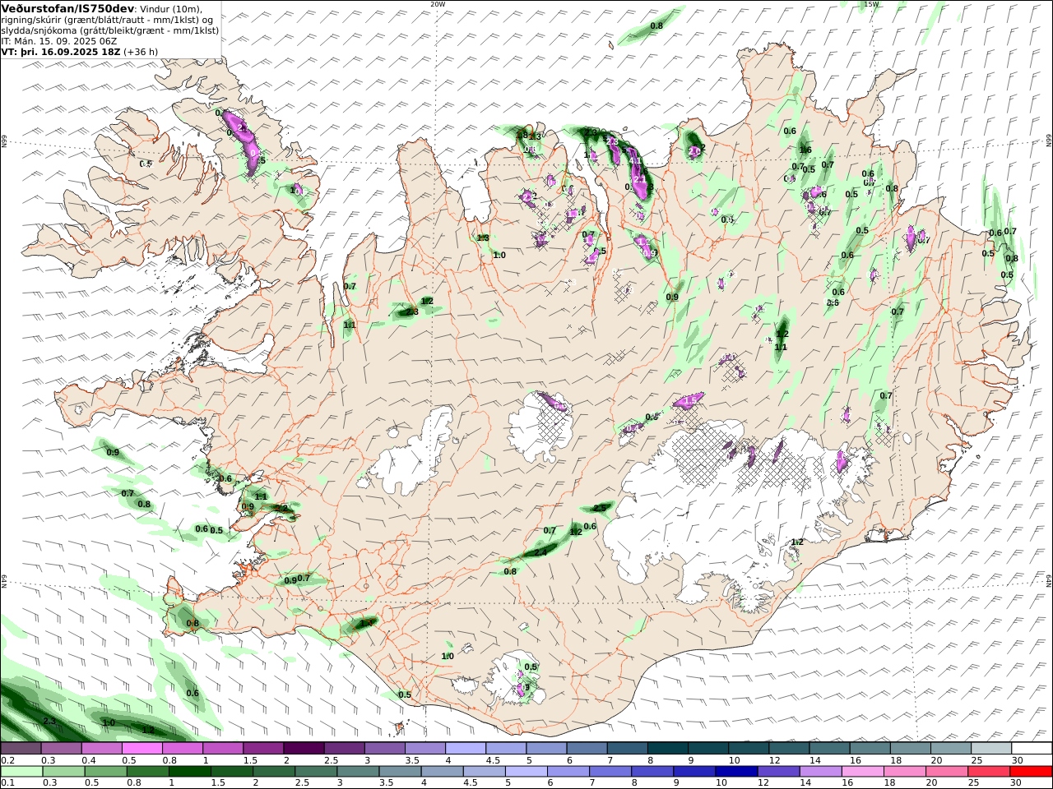
Task: Click the blue swatch labeled 8 in bottom row
Action: tap(652, 772)
